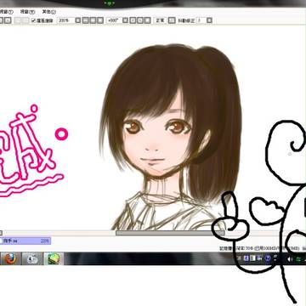Click the redo arrow toolbar button
Viewport: 306px width, 306px height.
coord(8,20)
